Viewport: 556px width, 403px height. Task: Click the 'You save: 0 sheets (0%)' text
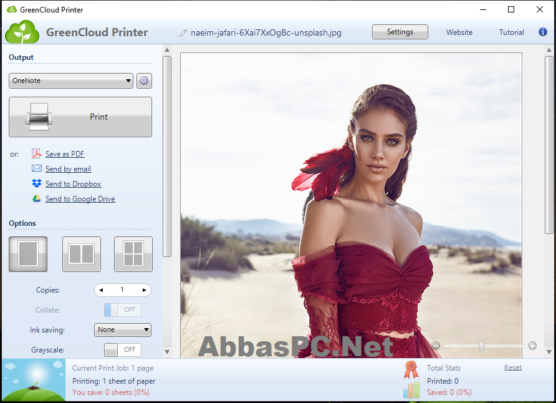point(110,392)
